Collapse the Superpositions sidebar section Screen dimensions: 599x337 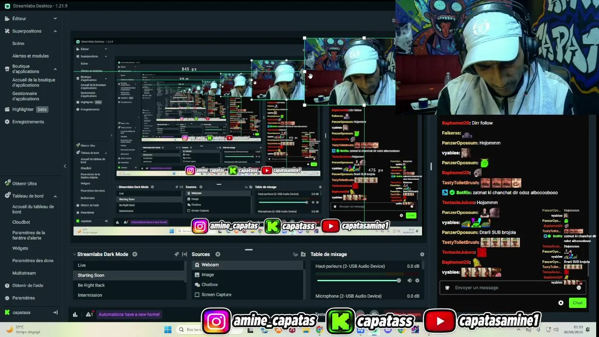pyautogui.click(x=55, y=31)
